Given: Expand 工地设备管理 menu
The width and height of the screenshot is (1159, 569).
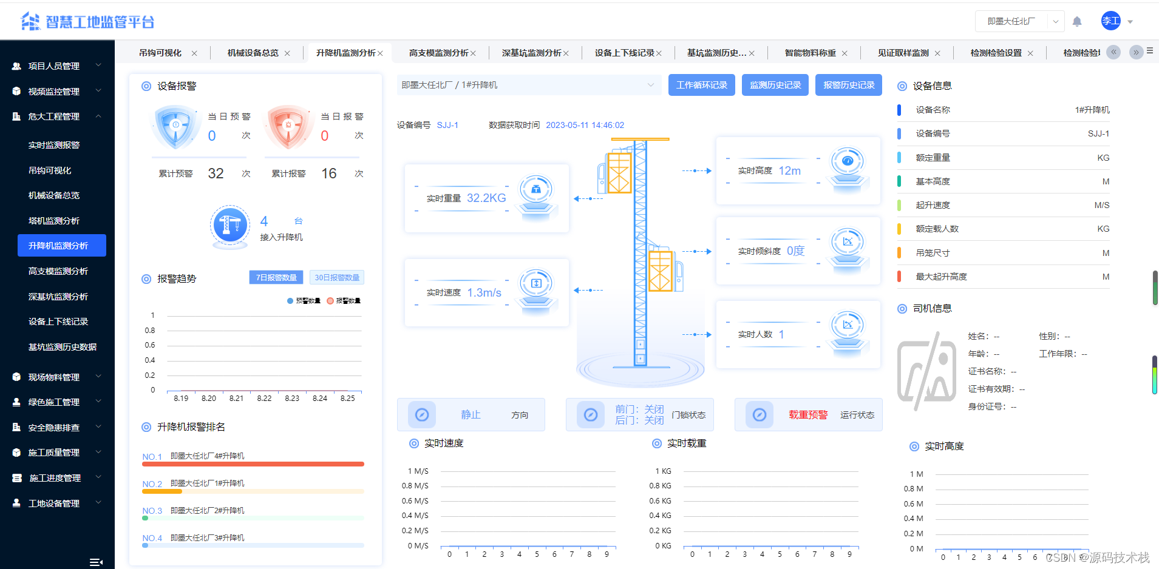Looking at the screenshot, I should (x=98, y=503).
